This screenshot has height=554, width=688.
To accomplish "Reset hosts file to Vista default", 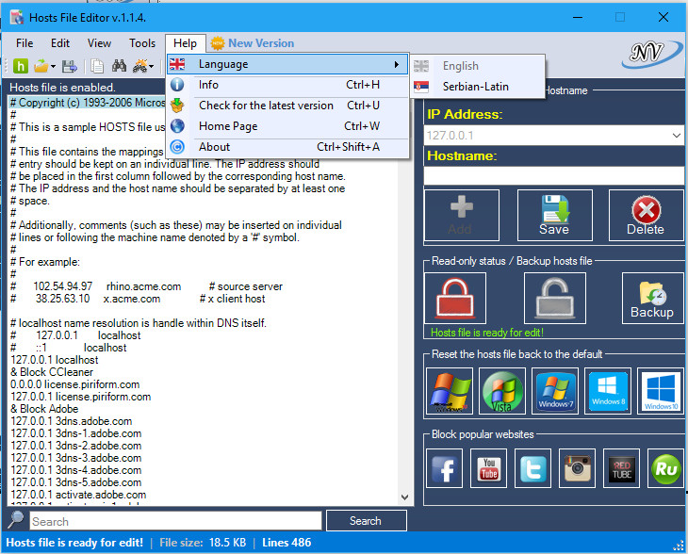I will tap(502, 391).
